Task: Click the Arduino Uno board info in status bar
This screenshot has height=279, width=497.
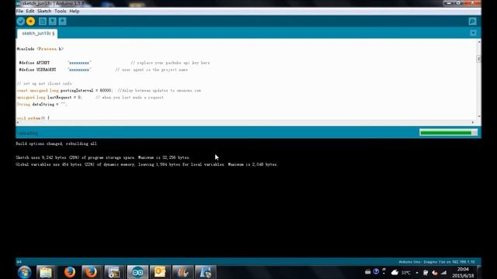Action: [x=436, y=262]
